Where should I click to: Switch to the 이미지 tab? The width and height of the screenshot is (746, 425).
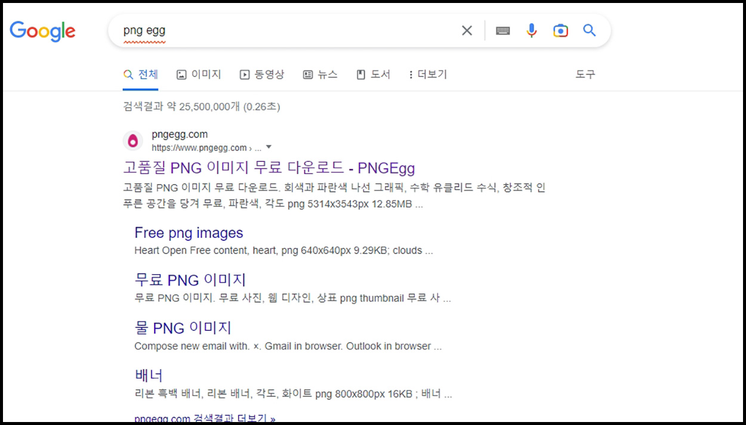pyautogui.click(x=199, y=75)
